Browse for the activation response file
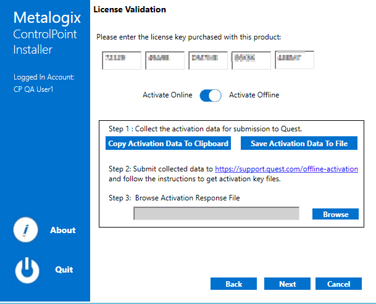376x304 pixels. pos(335,214)
